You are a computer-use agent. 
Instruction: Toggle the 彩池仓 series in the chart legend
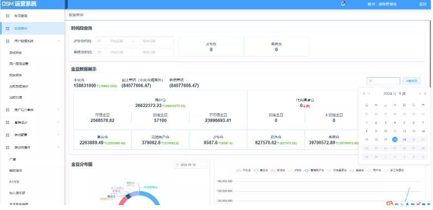coord(278,170)
